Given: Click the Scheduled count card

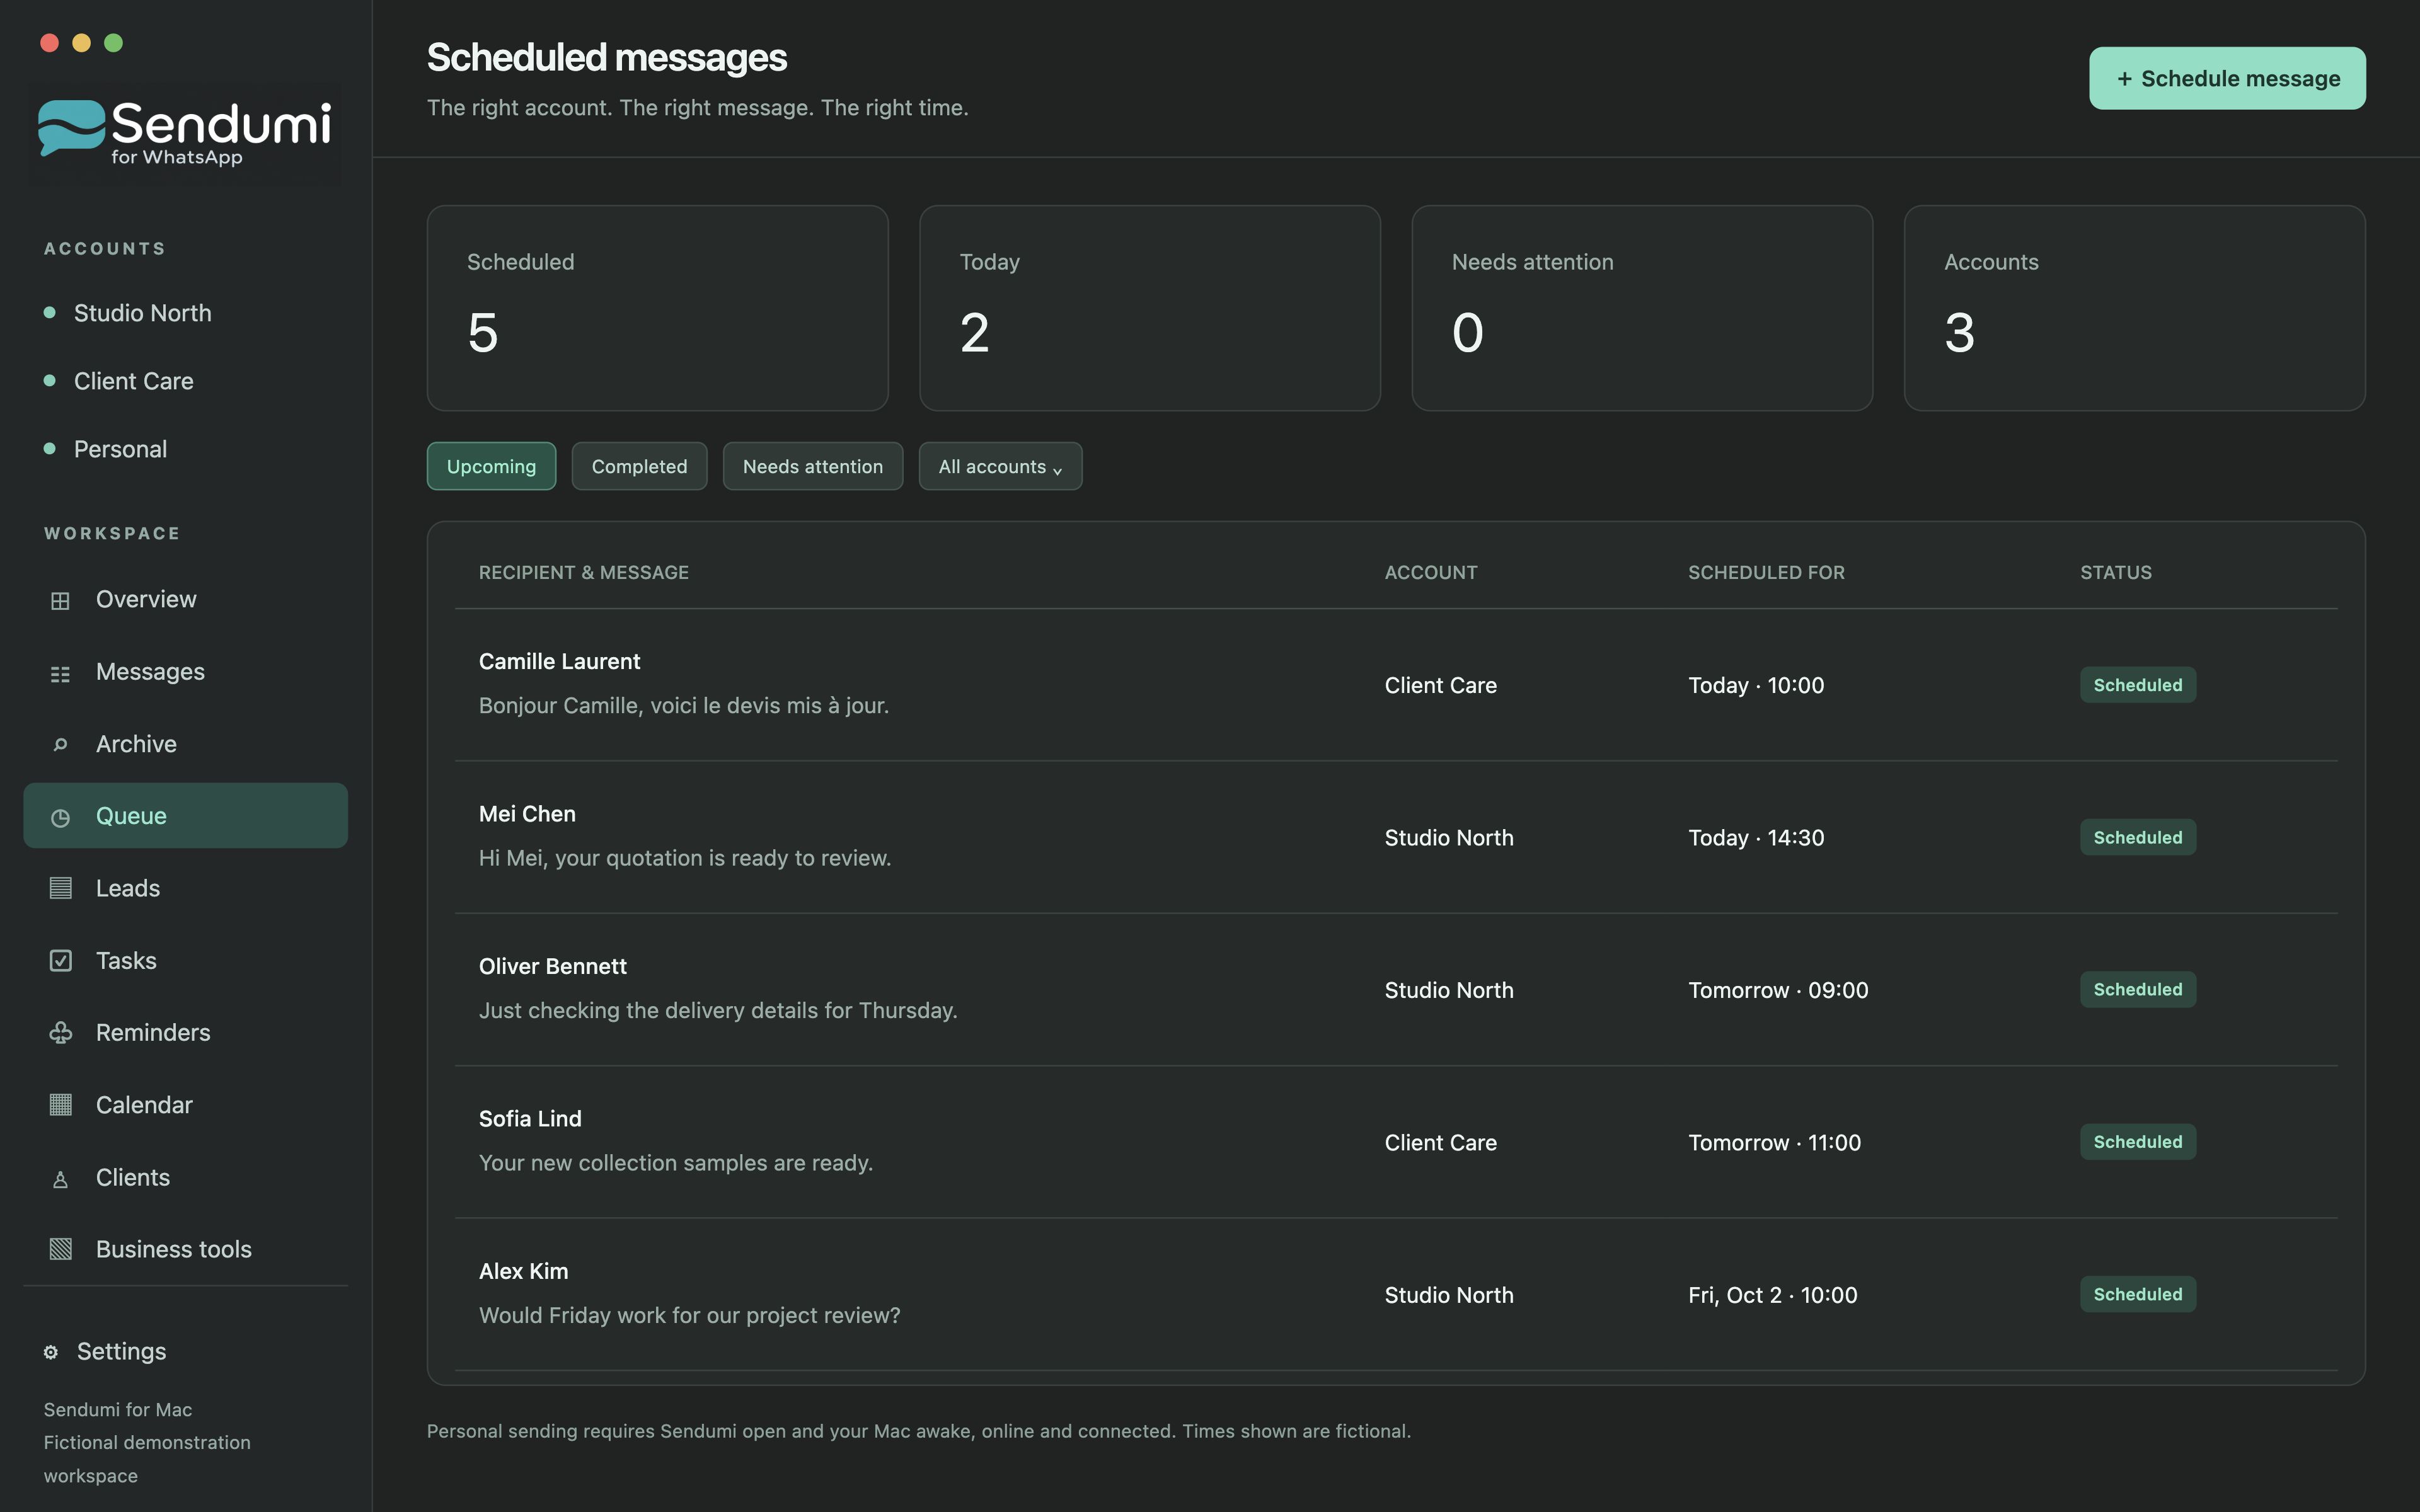Looking at the screenshot, I should click(x=658, y=308).
